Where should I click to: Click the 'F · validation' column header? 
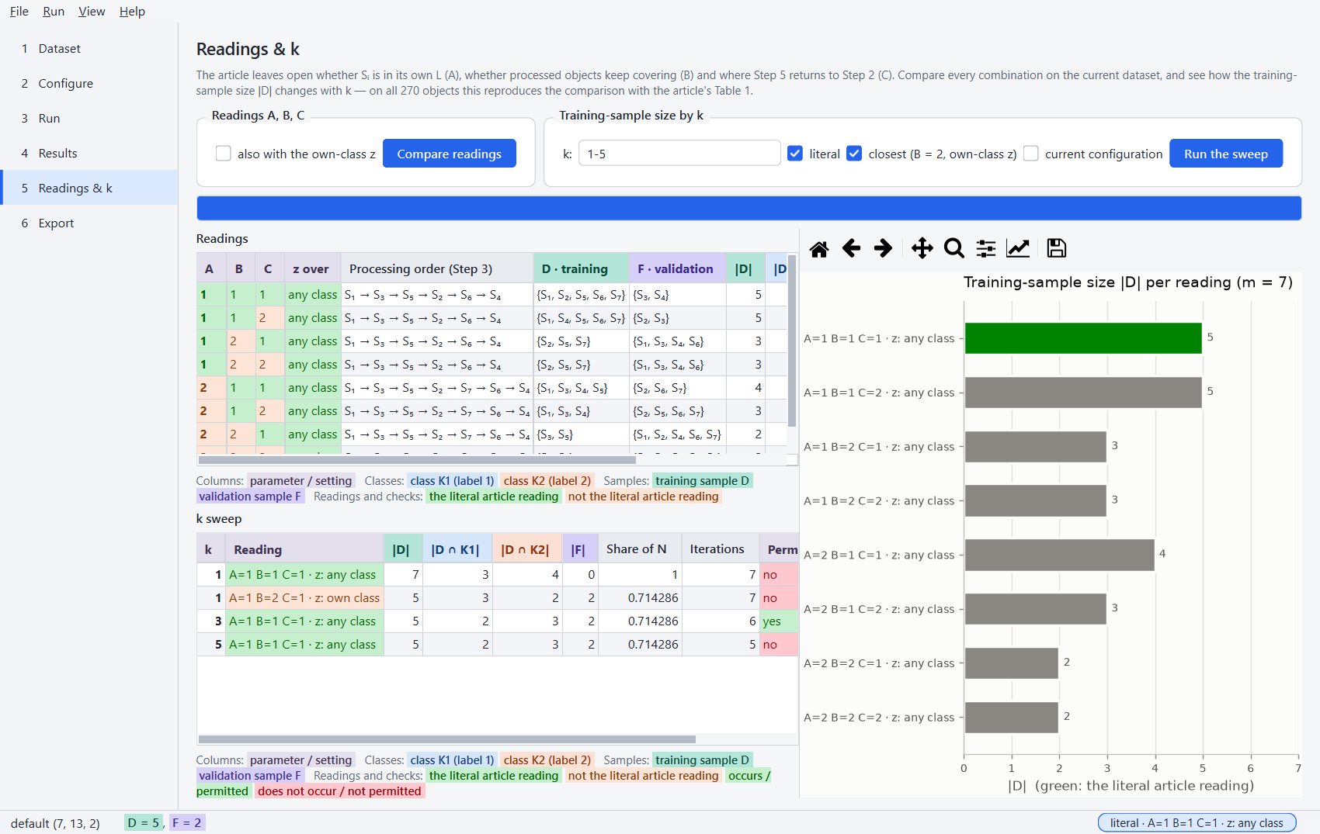tap(677, 268)
